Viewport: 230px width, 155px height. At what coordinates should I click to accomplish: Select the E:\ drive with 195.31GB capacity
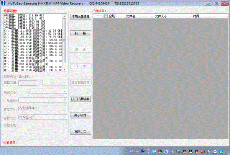[x=33, y=37]
